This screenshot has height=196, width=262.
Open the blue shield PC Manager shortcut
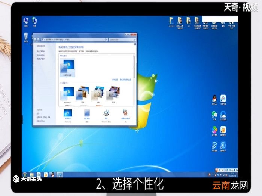point(214,147)
